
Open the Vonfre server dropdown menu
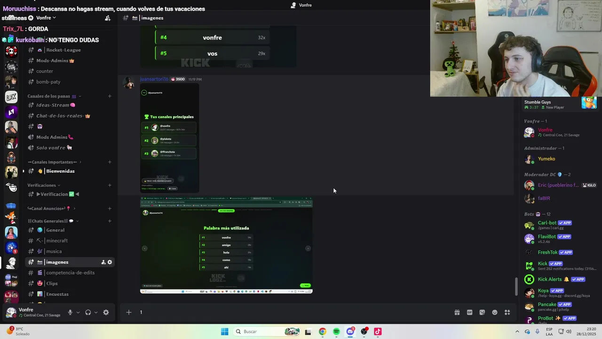[x=46, y=18]
